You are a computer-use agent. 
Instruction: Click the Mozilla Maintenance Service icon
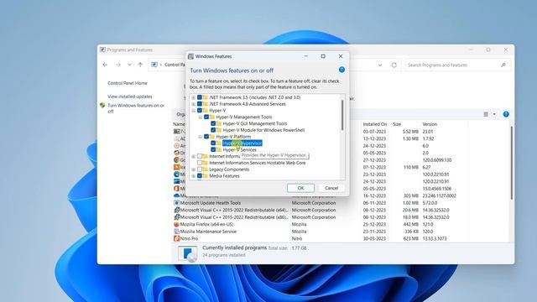(x=176, y=232)
